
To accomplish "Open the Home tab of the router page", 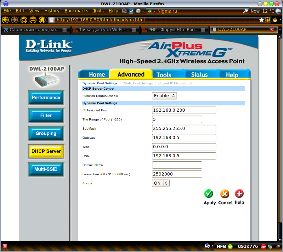I will pyautogui.click(x=97, y=75).
